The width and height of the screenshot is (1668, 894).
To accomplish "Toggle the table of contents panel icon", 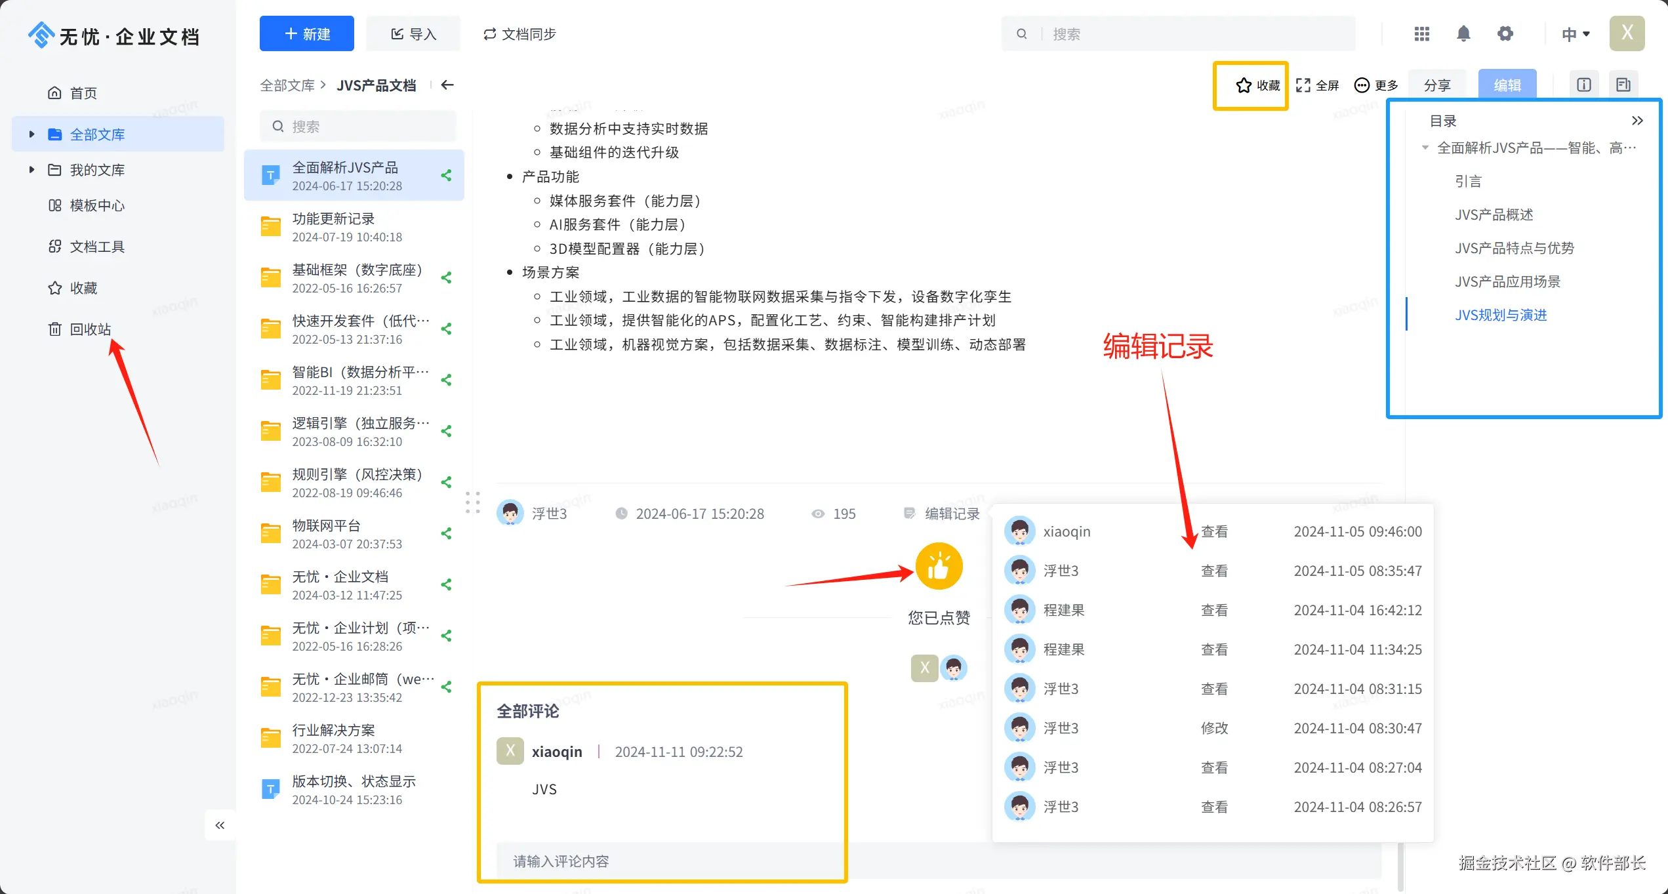I will [1623, 85].
